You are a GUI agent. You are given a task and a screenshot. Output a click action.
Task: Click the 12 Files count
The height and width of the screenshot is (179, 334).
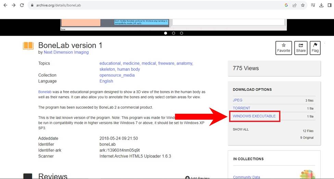click(308, 131)
